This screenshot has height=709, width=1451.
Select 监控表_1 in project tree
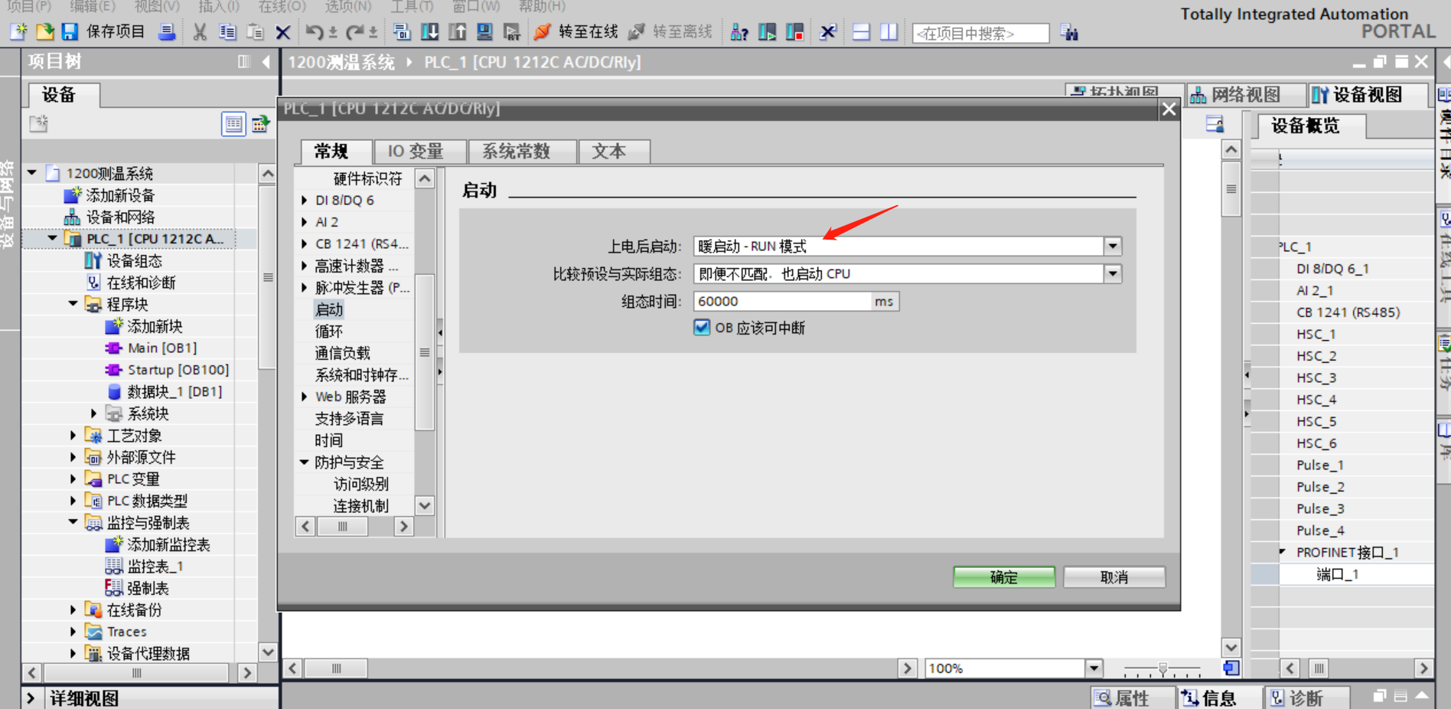tap(155, 567)
